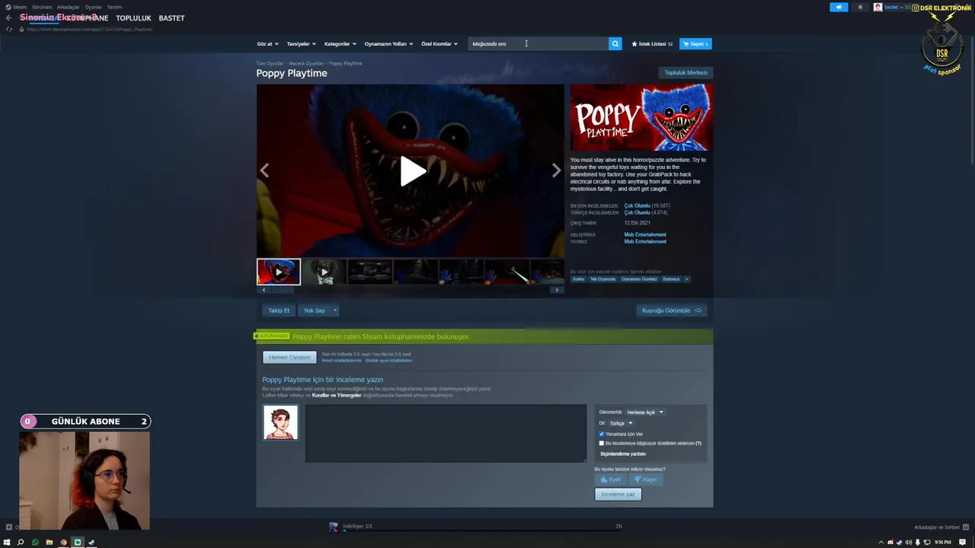Image resolution: width=975 pixels, height=548 pixels.
Task: Open Steam from the taskbar
Action: pyautogui.click(x=91, y=543)
